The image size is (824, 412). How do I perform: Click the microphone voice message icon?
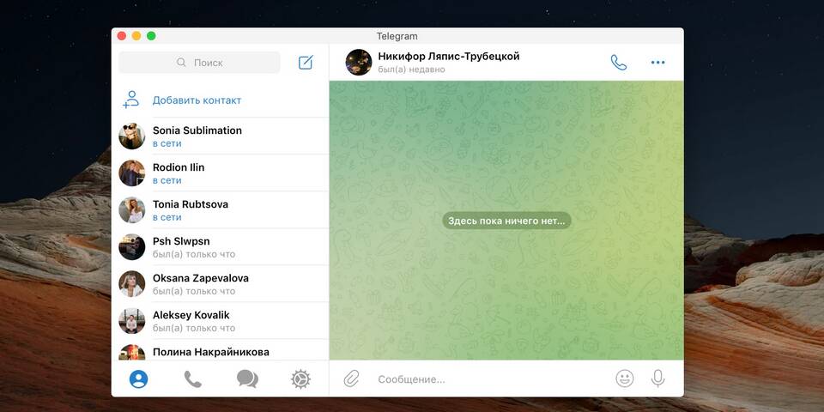pos(657,379)
